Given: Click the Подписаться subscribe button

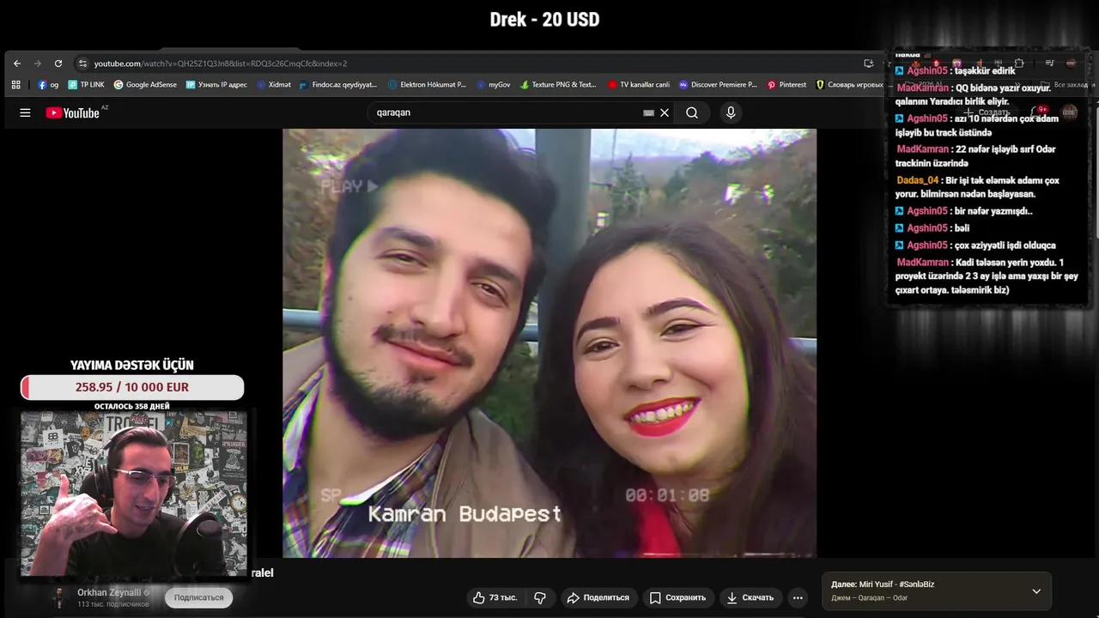Looking at the screenshot, I should click(x=198, y=597).
